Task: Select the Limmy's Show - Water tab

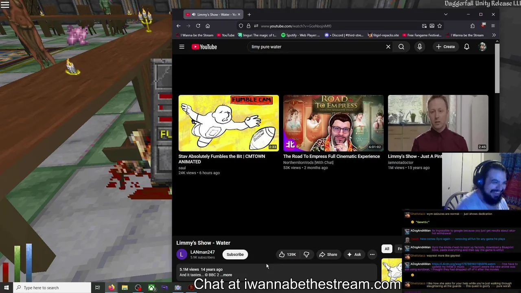Action: [x=213, y=15]
